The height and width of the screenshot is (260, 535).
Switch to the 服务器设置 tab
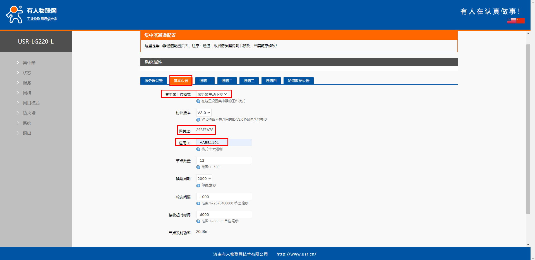(153, 81)
